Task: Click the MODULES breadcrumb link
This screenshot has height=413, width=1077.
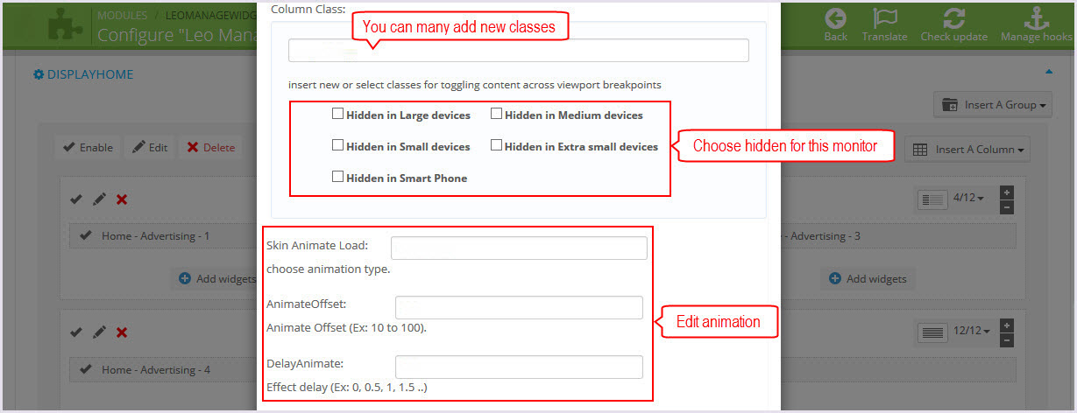Action: 123,16
